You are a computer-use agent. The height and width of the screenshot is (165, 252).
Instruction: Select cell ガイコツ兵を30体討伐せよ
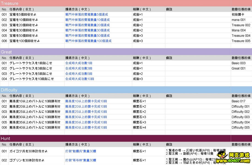[x=36, y=151]
